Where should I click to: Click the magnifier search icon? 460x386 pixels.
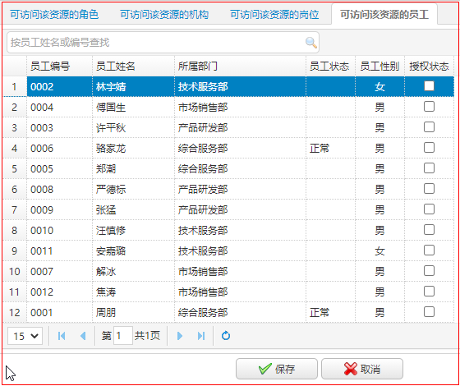tap(311, 43)
